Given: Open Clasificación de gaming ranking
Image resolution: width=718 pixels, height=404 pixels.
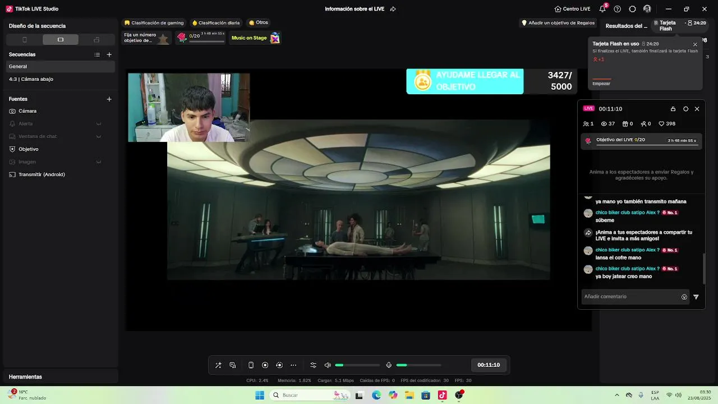Looking at the screenshot, I should (x=154, y=23).
